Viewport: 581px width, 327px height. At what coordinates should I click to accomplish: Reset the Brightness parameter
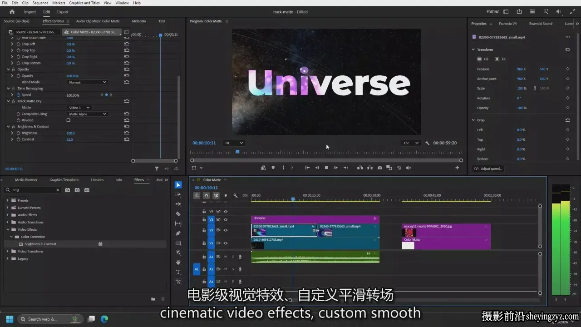point(127,133)
